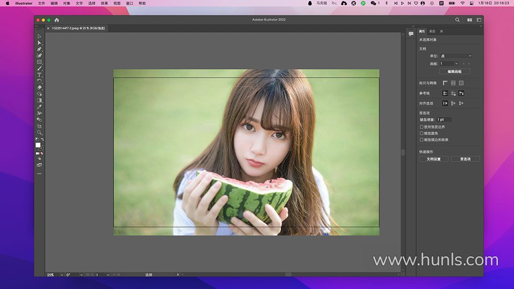Select the Paintbrush tool
This screenshot has height=289, width=514.
(39, 68)
